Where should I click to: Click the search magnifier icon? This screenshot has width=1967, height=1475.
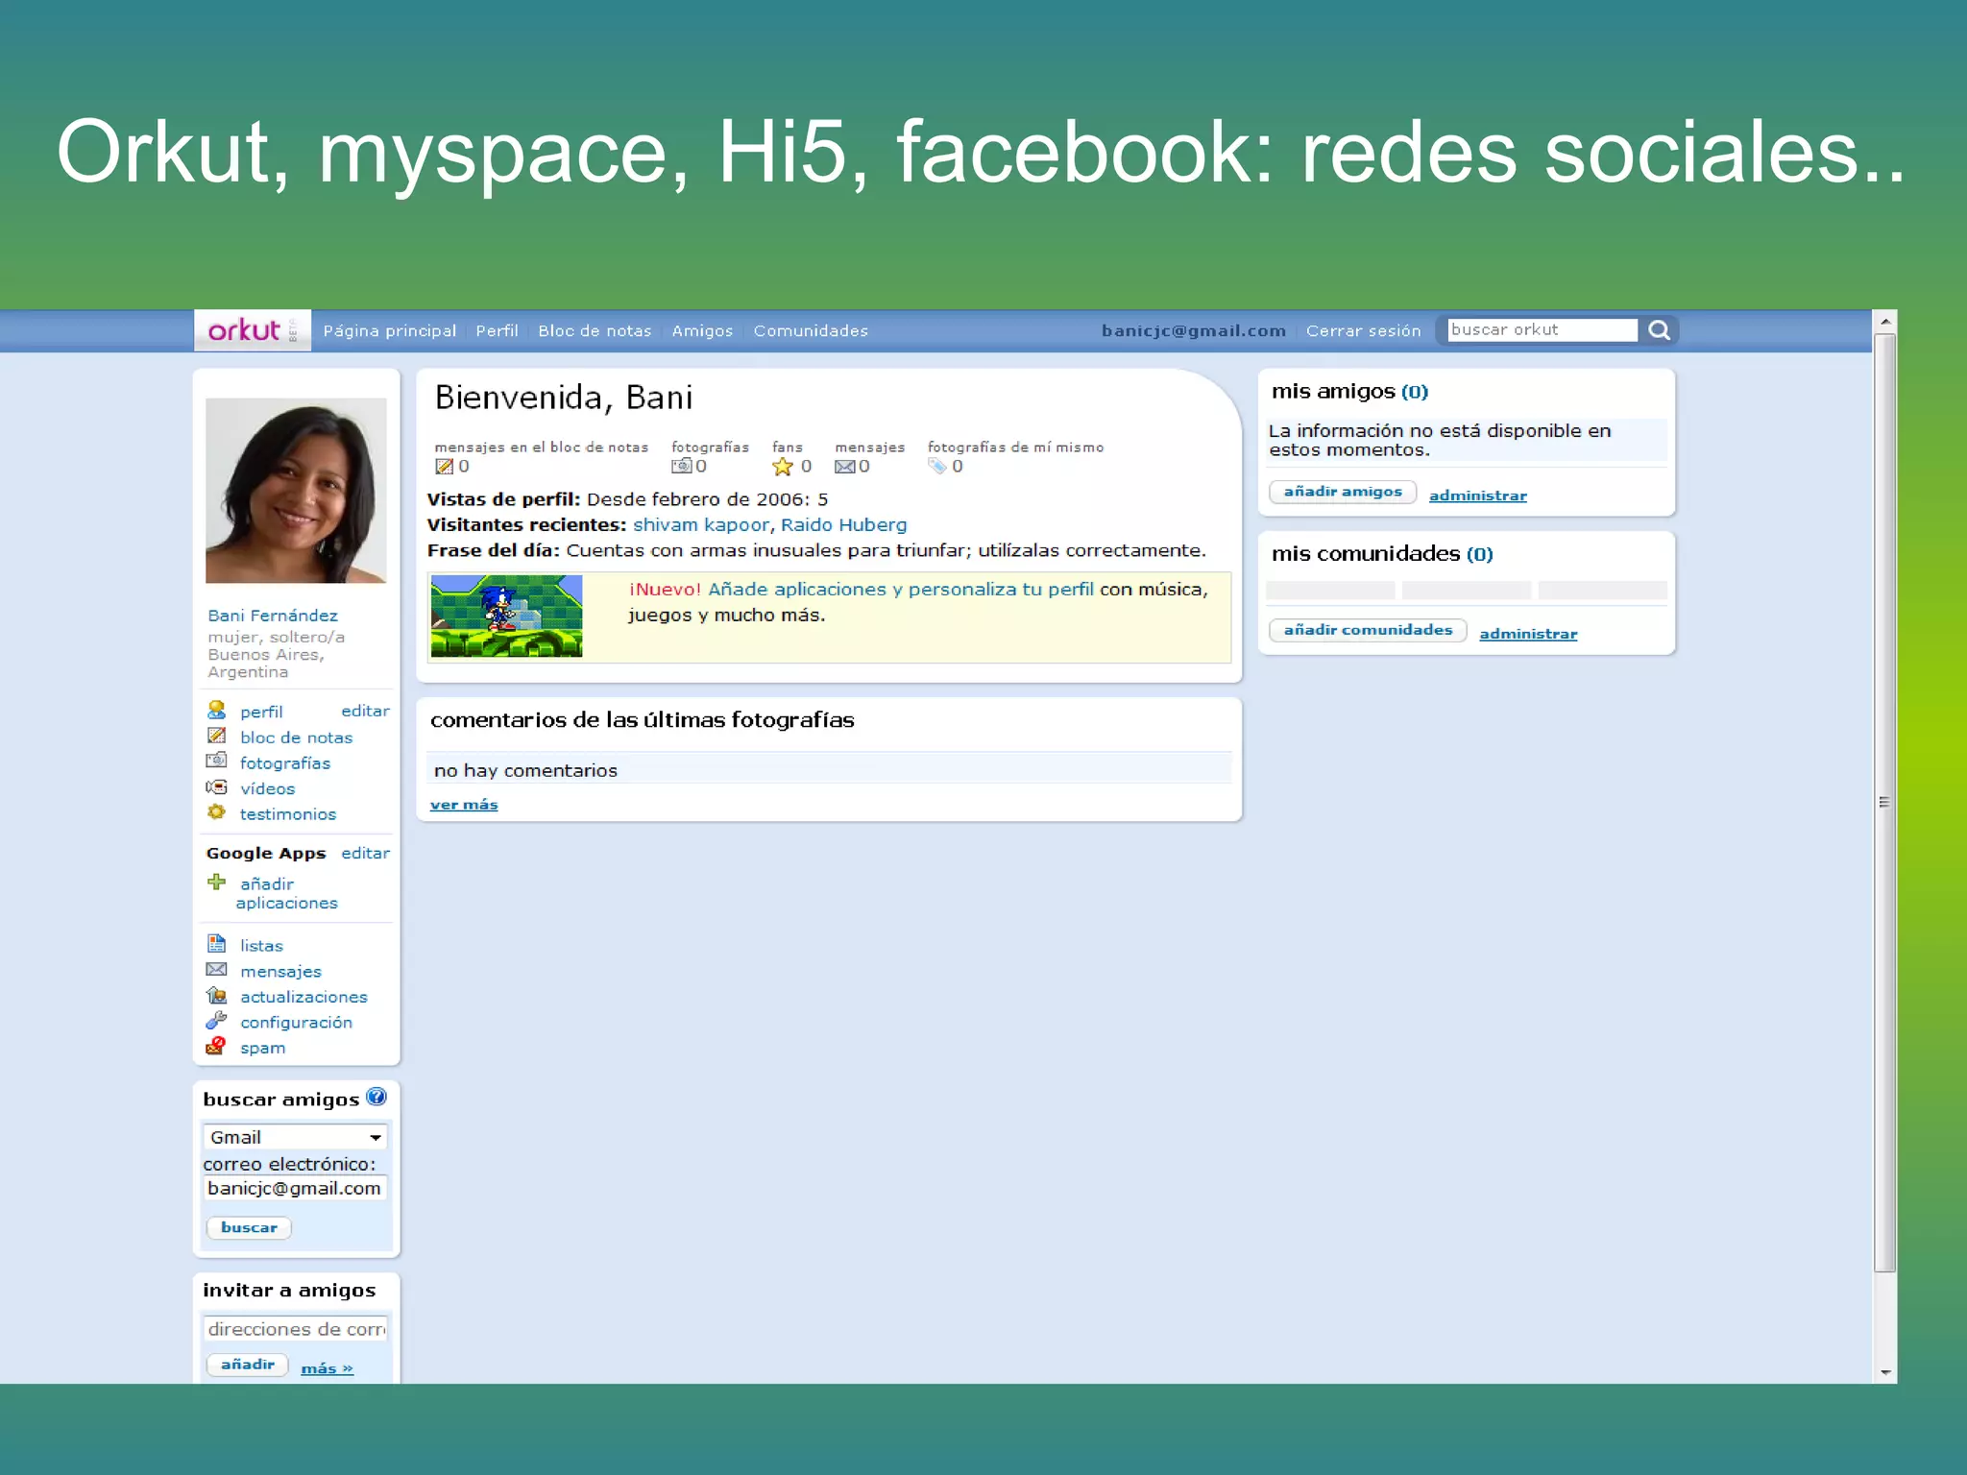pos(1659,330)
